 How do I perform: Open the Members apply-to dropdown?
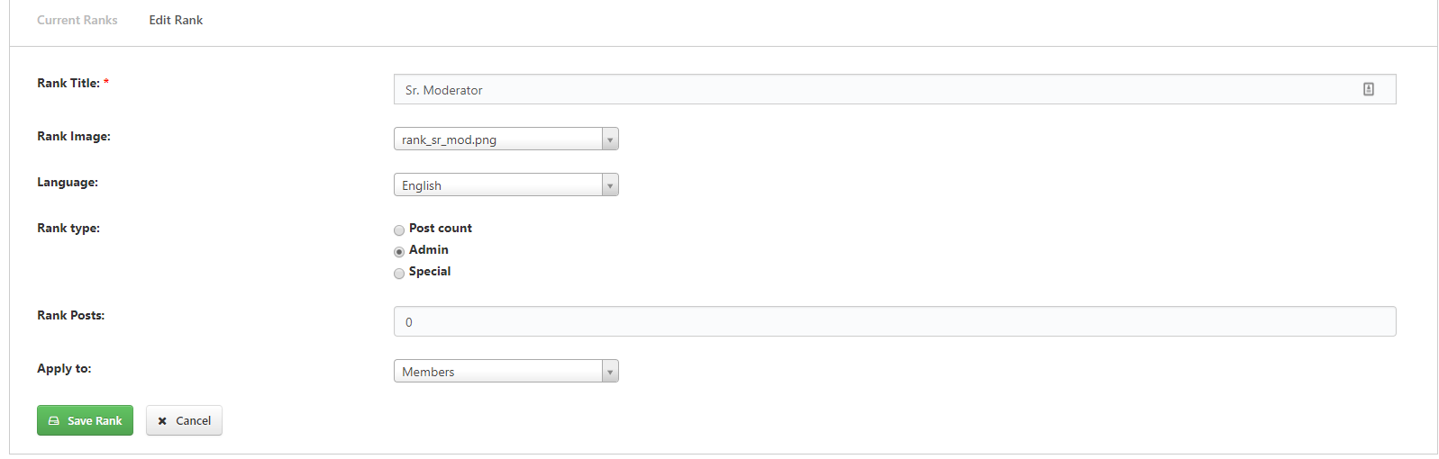[x=505, y=371]
